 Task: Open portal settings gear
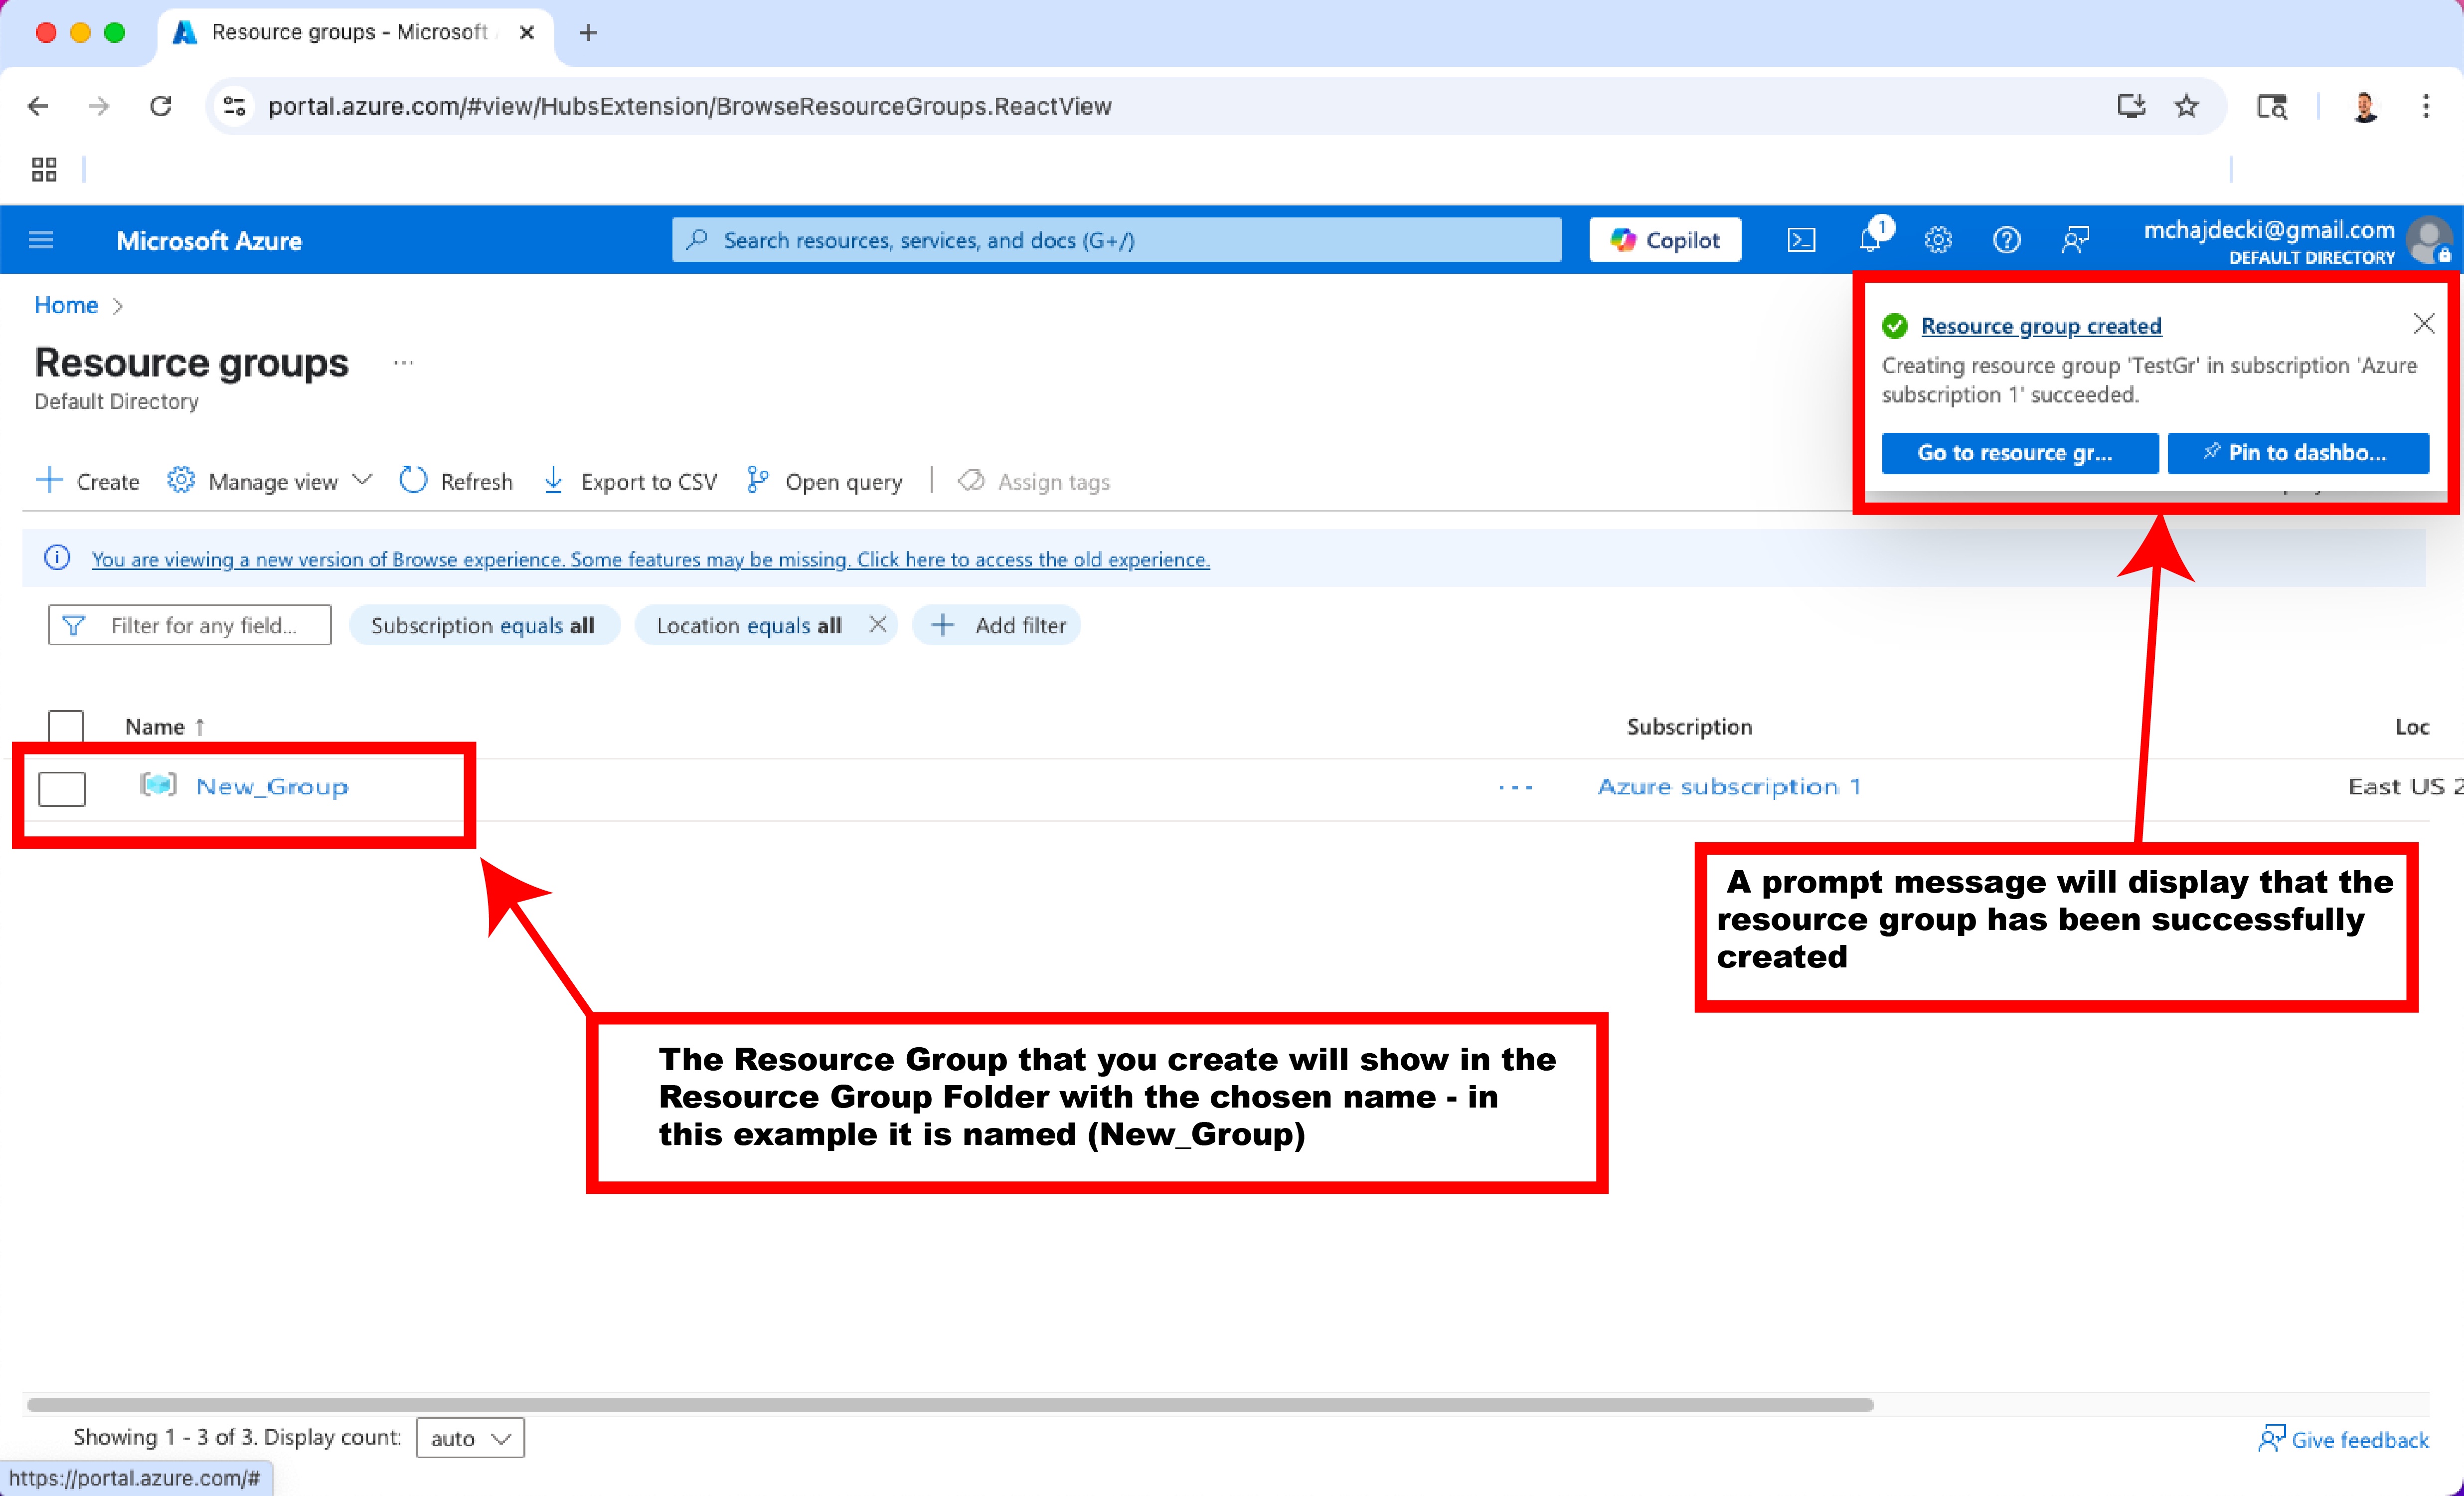[1938, 240]
